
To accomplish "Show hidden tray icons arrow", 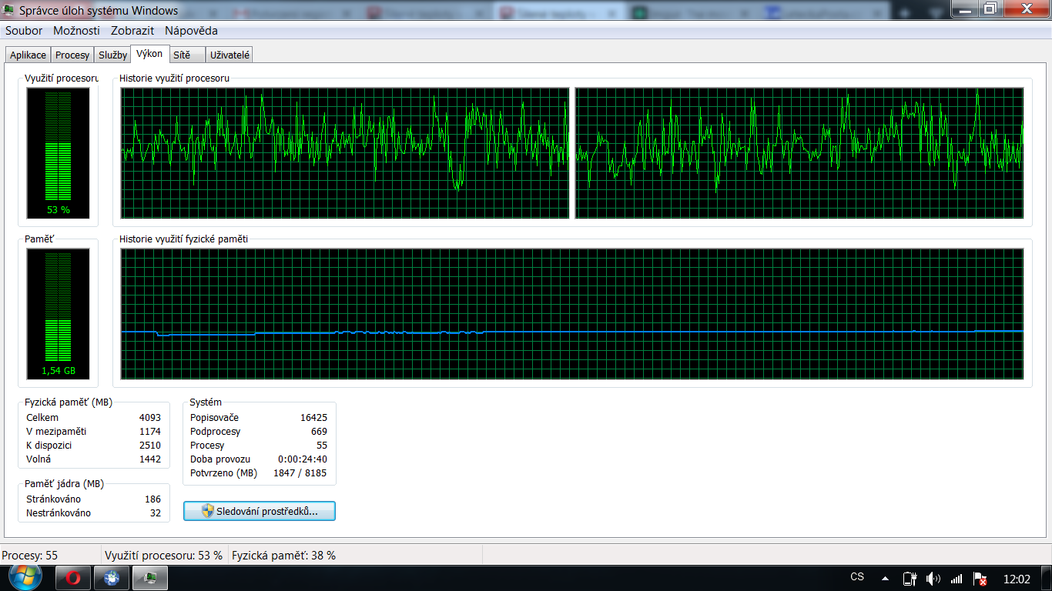I will (x=886, y=578).
